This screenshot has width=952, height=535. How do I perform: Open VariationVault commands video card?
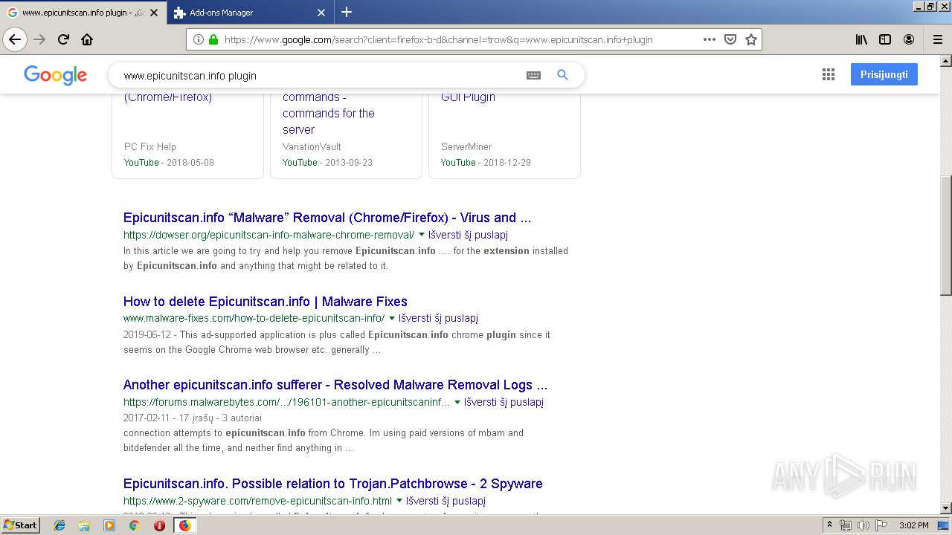[346, 135]
